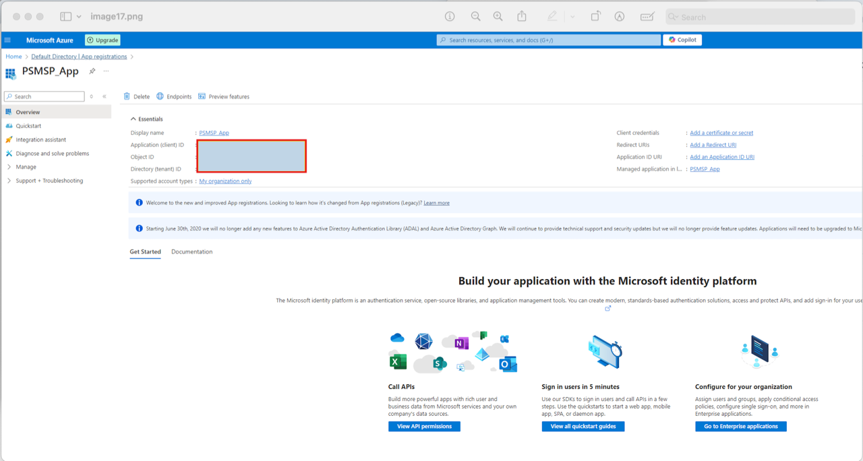This screenshot has height=461, width=863.
Task: Switch to the Documentation tab
Action: (x=191, y=252)
